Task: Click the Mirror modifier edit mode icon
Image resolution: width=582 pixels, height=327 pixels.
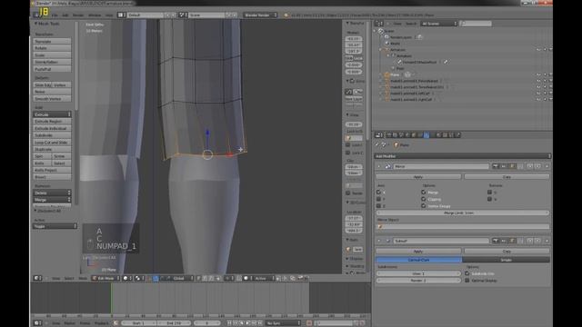Action: (512, 166)
